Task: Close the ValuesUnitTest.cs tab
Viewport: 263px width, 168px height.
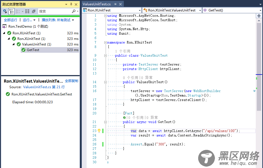Action: click(120, 4)
